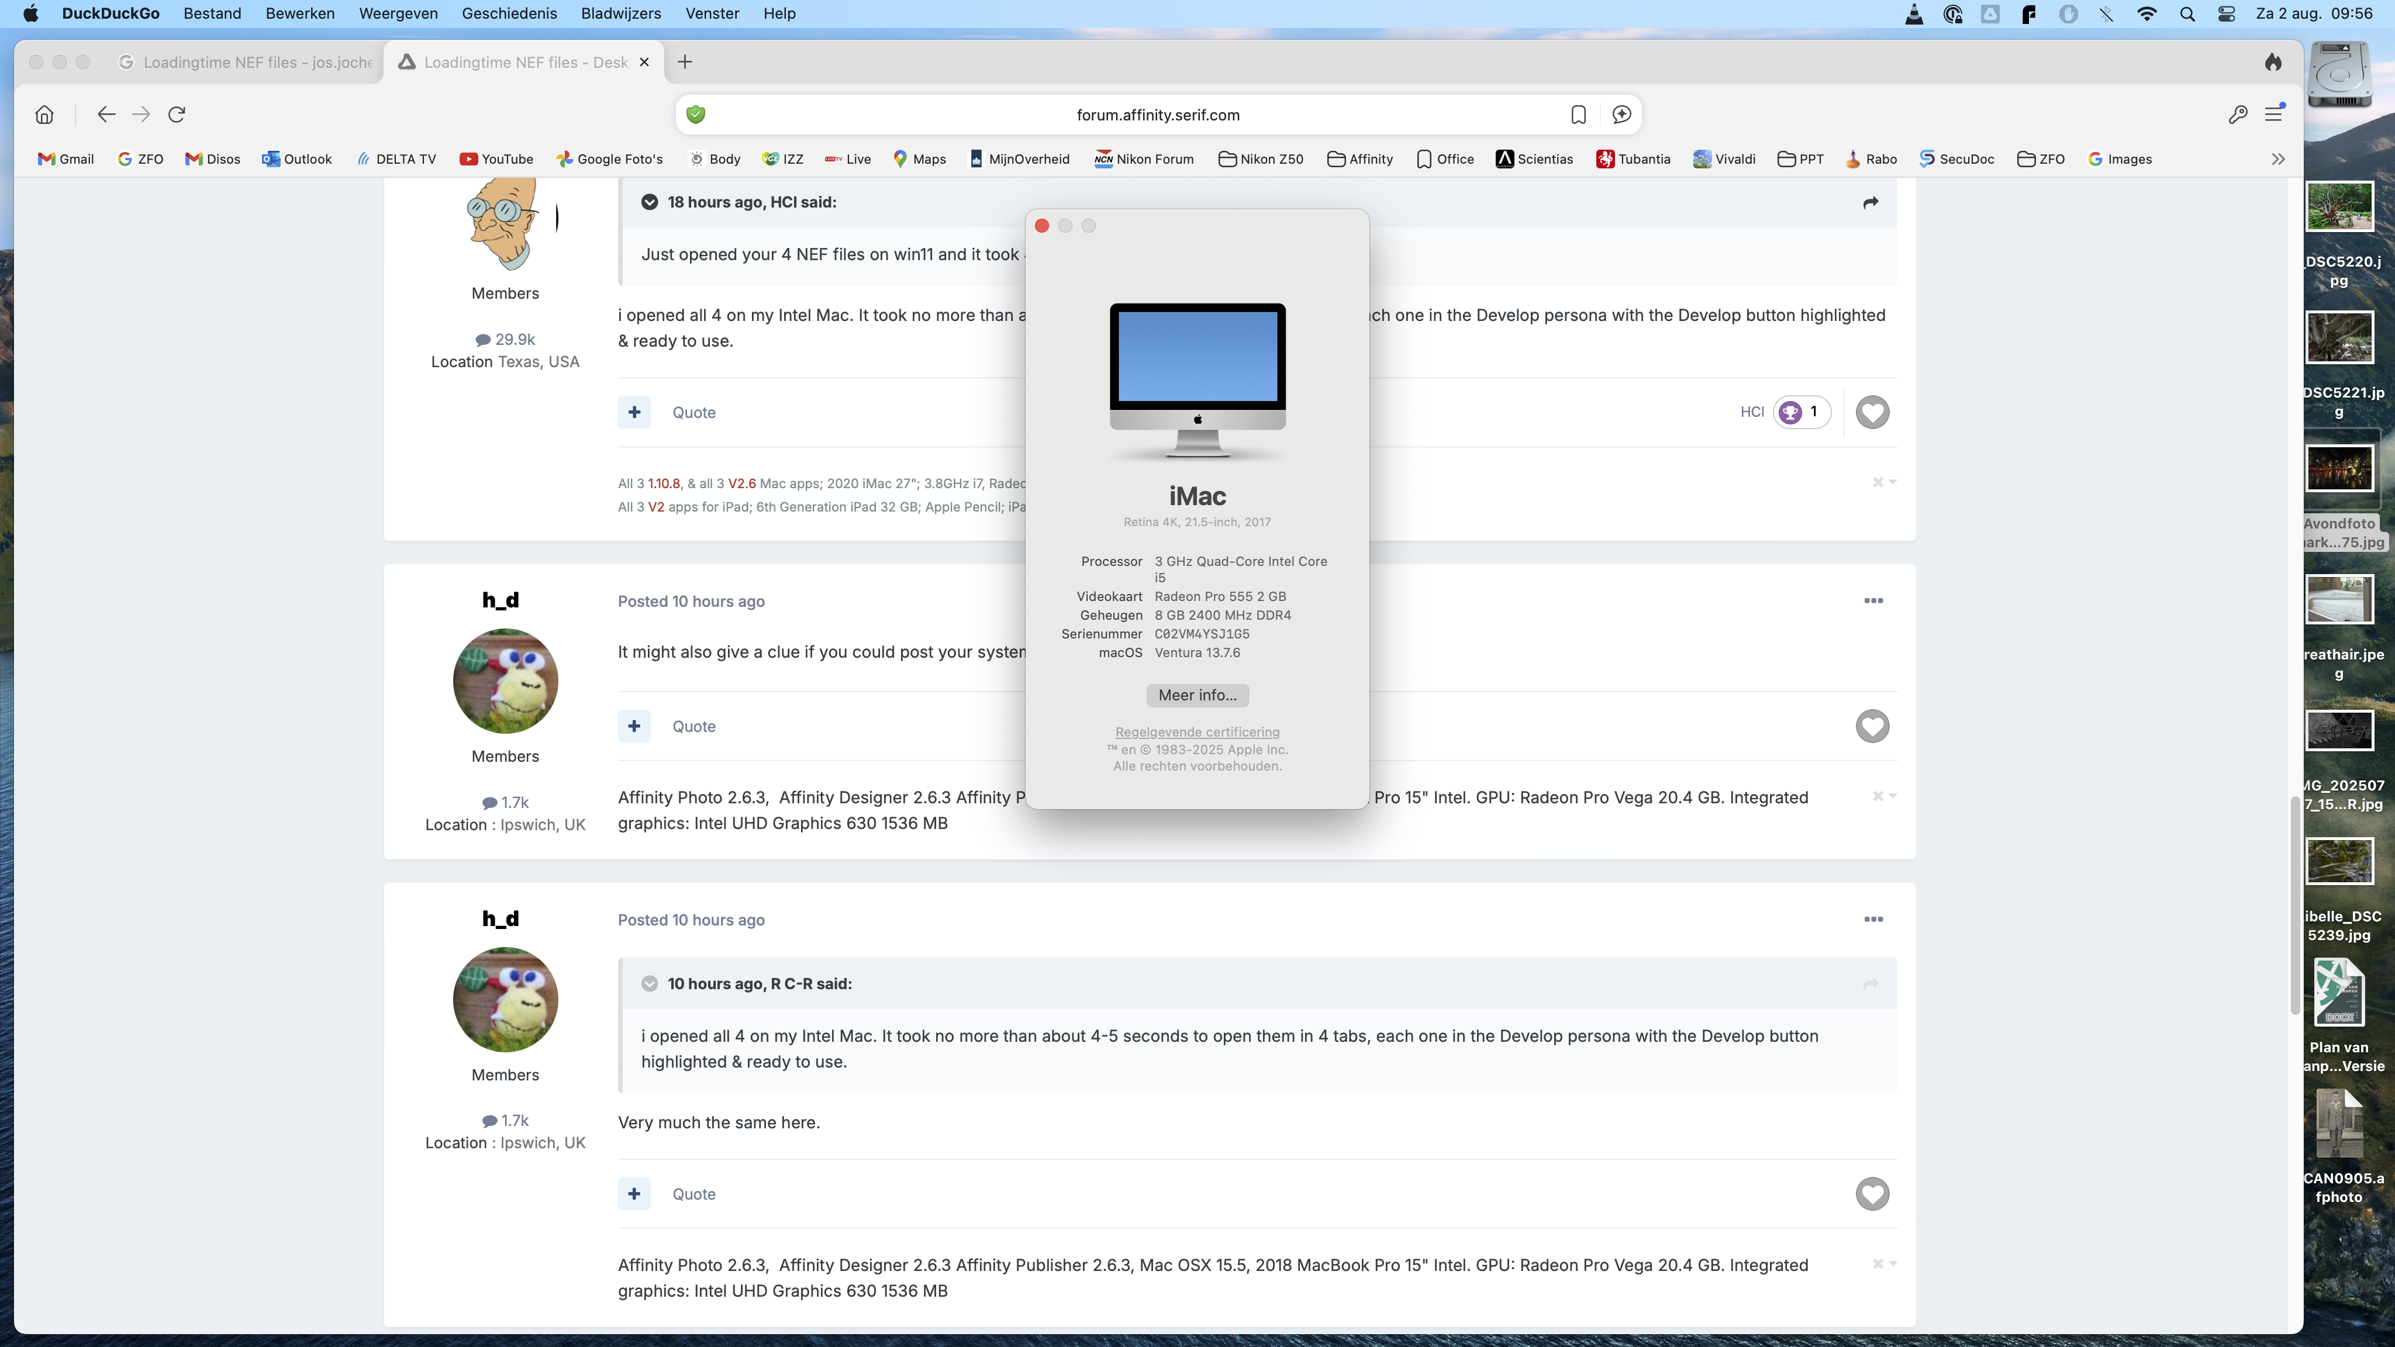The width and height of the screenshot is (2395, 1347).
Task: Open the passwords key icon
Action: click(2238, 115)
